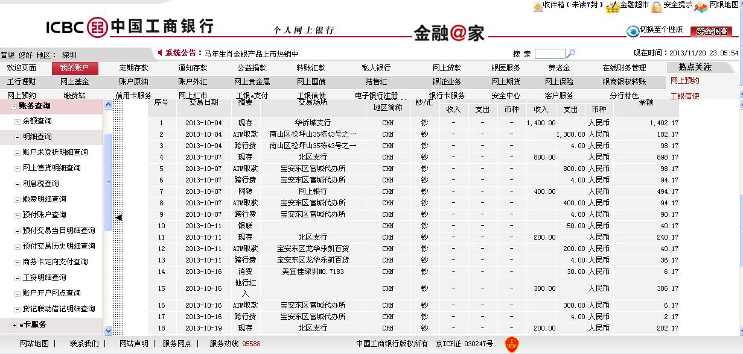Click 网上预约 under 热点关注
Screen dimensions: 743x354
685,81
